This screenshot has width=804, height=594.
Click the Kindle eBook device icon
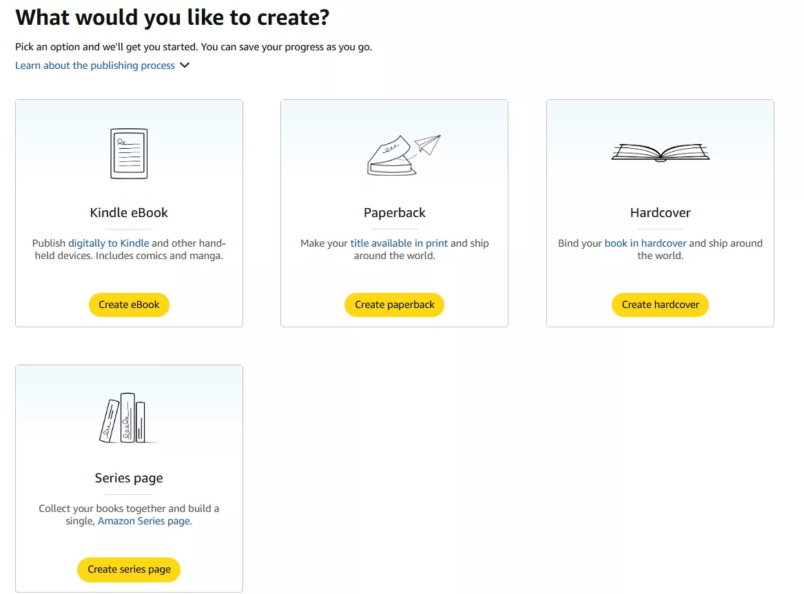point(129,153)
